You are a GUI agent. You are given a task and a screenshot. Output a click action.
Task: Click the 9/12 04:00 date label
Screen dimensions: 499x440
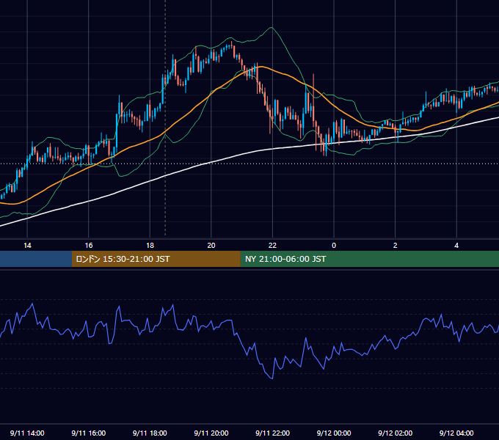click(456, 433)
